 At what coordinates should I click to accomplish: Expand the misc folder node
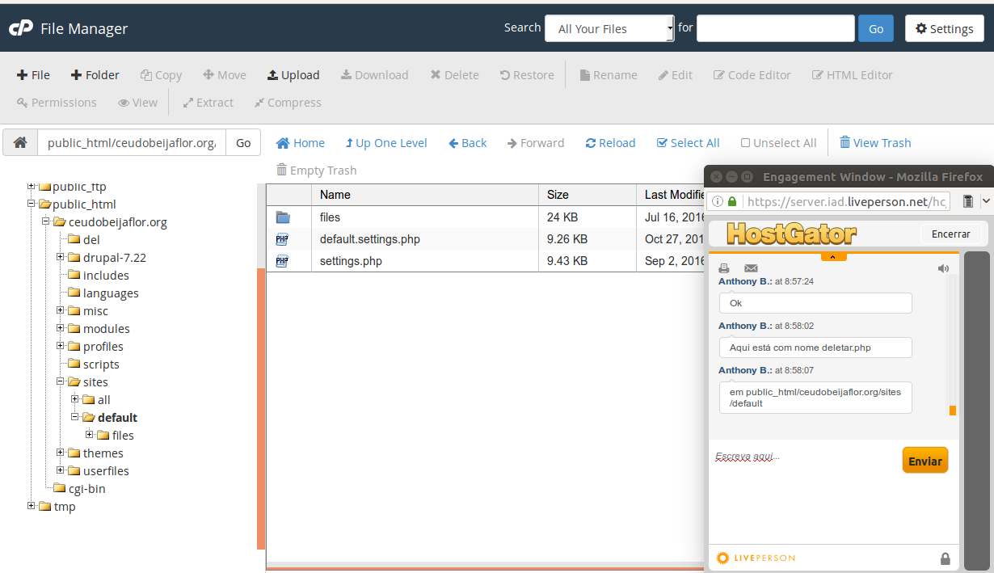(61, 310)
